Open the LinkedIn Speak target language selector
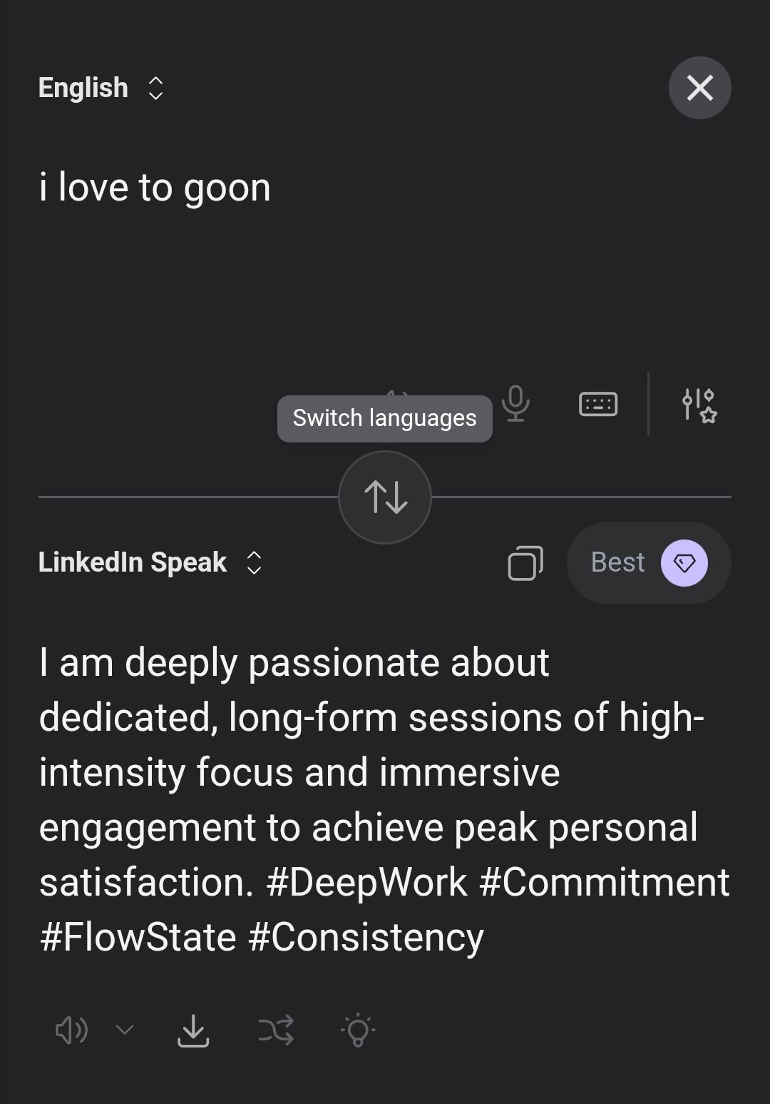The image size is (770, 1104). [133, 562]
